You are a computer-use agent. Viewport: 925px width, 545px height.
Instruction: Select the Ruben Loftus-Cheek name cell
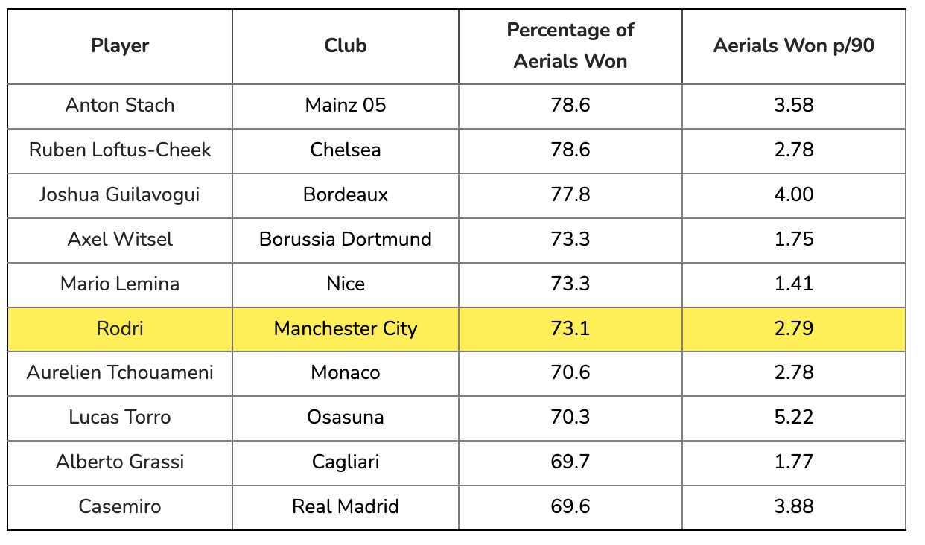click(120, 150)
